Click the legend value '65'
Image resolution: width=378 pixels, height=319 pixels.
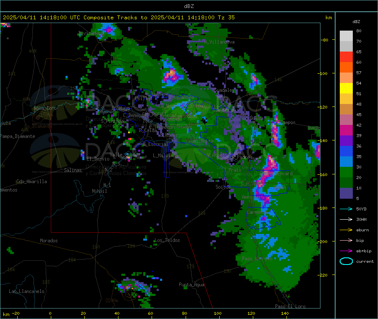(x=359, y=52)
